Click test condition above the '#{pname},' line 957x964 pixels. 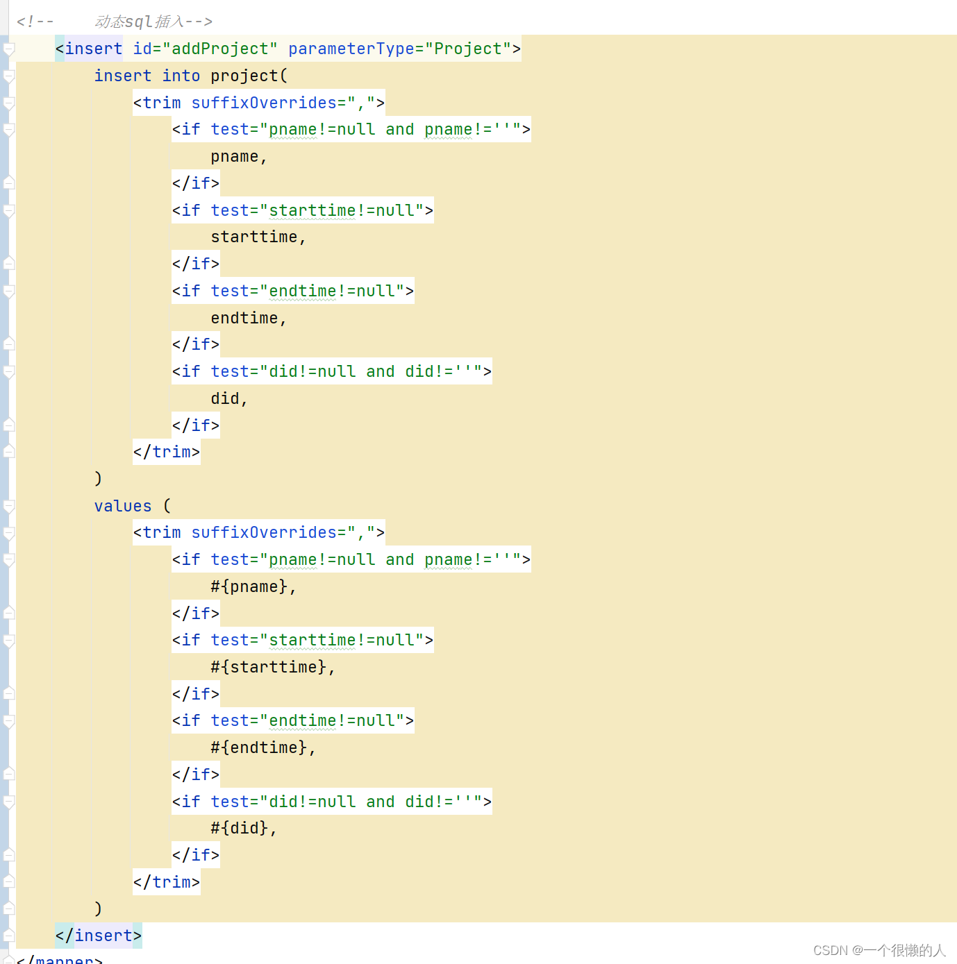point(366,559)
